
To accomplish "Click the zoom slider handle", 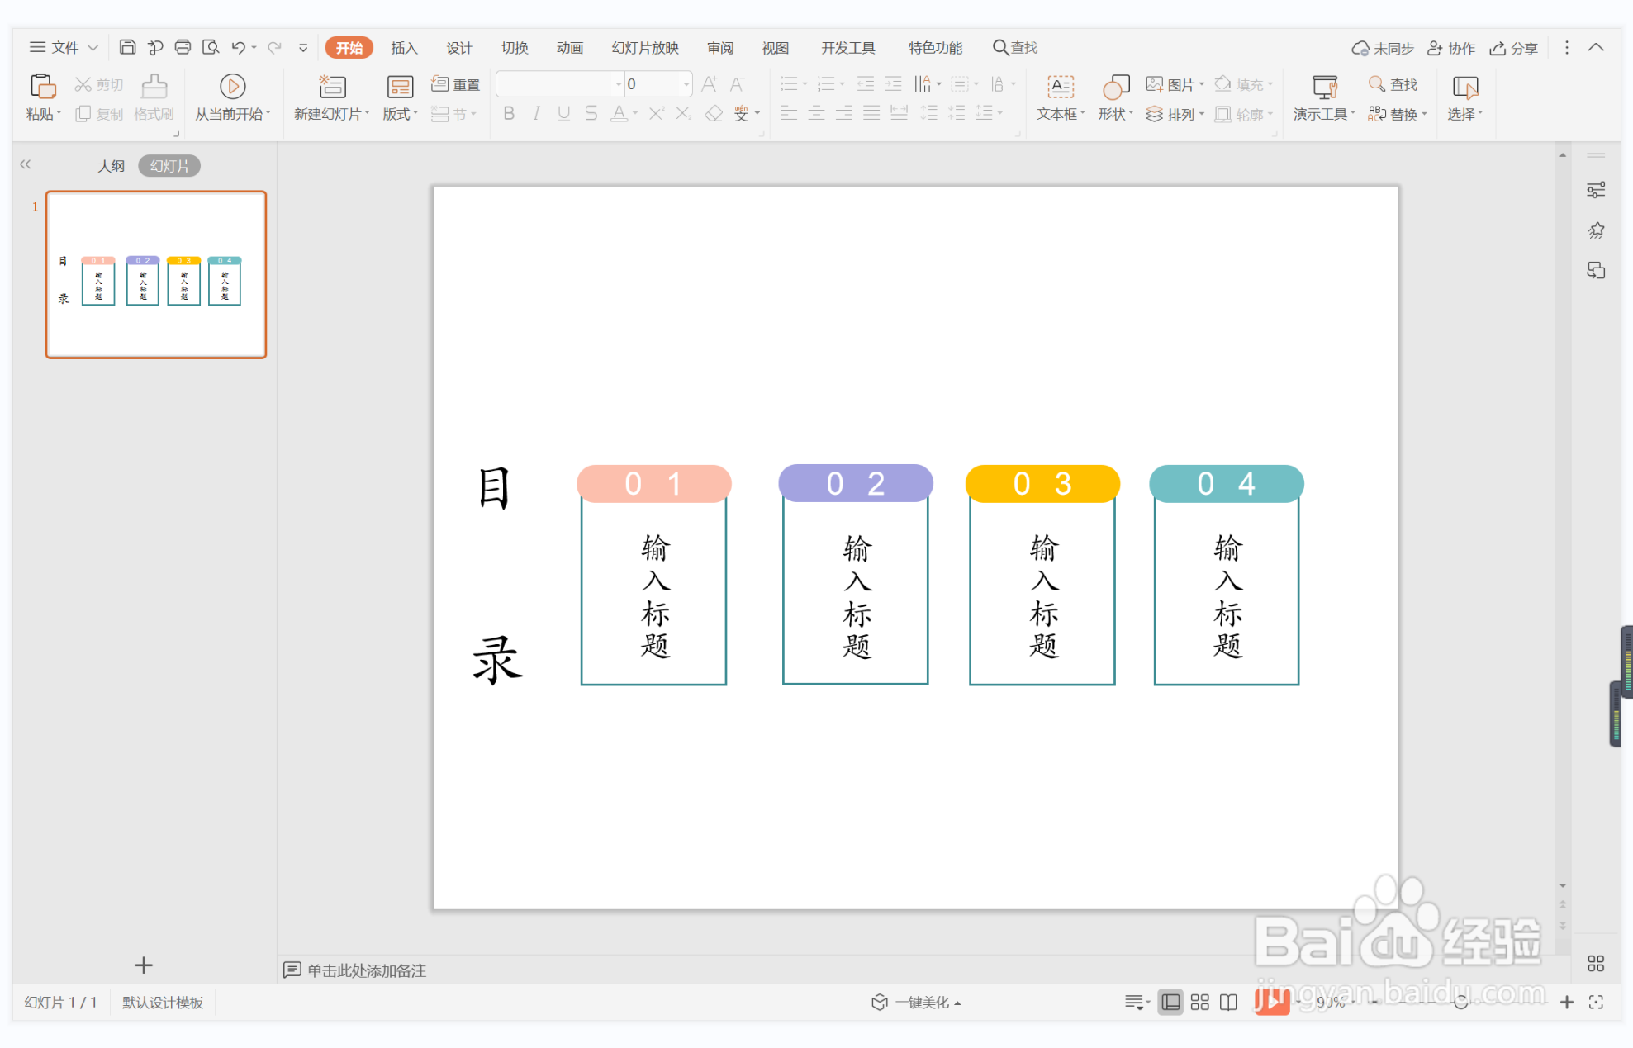I will click(x=1460, y=1002).
